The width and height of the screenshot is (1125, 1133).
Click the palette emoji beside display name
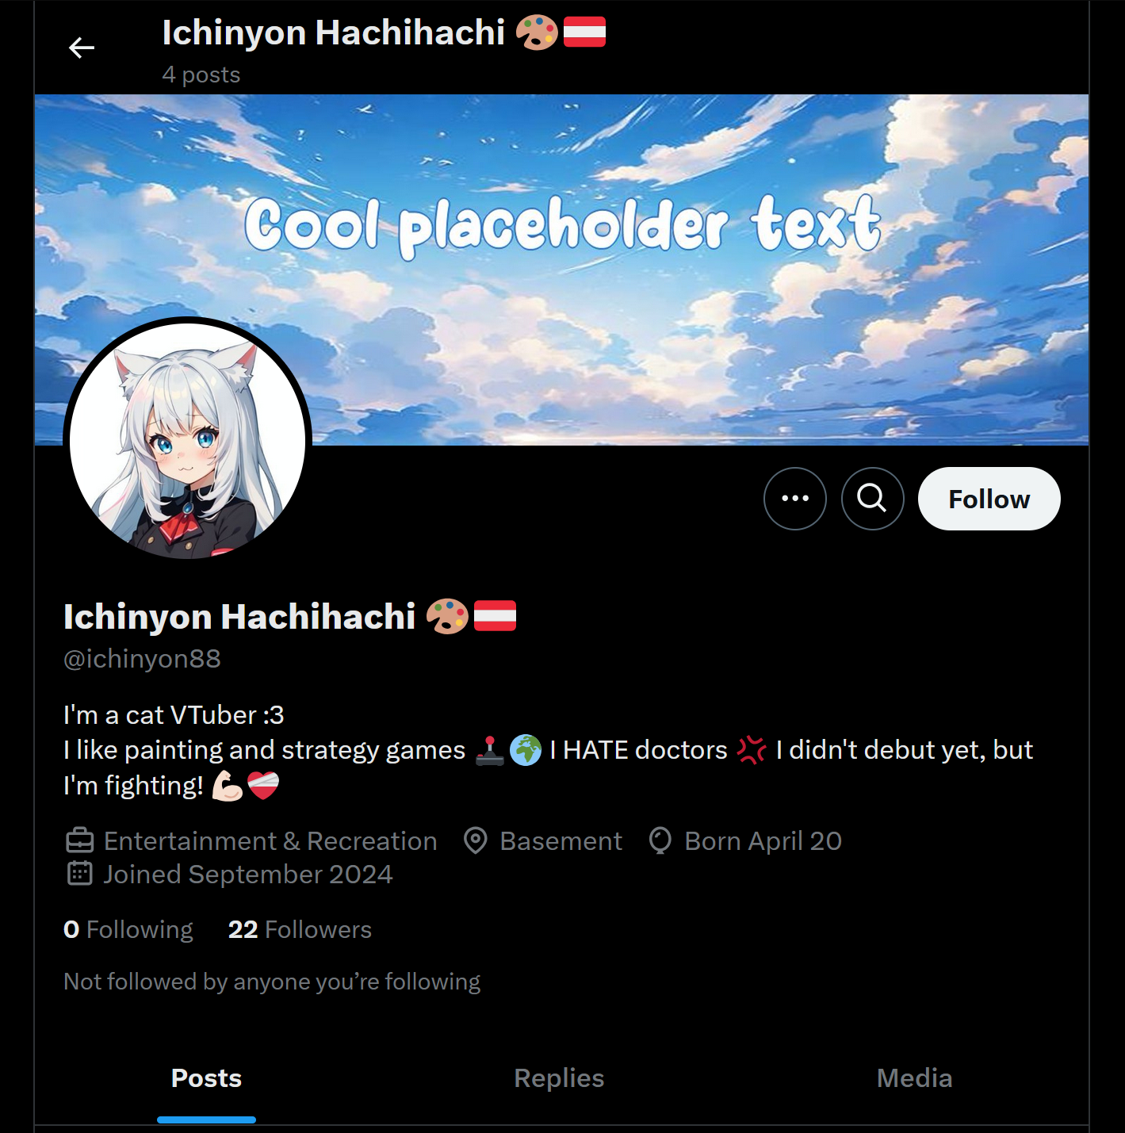tap(447, 616)
